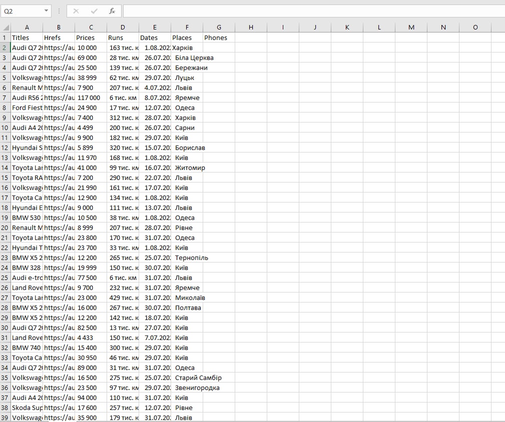This screenshot has width=505, height=422.
Task: Select the price cell 69 000
Action: (x=91, y=57)
